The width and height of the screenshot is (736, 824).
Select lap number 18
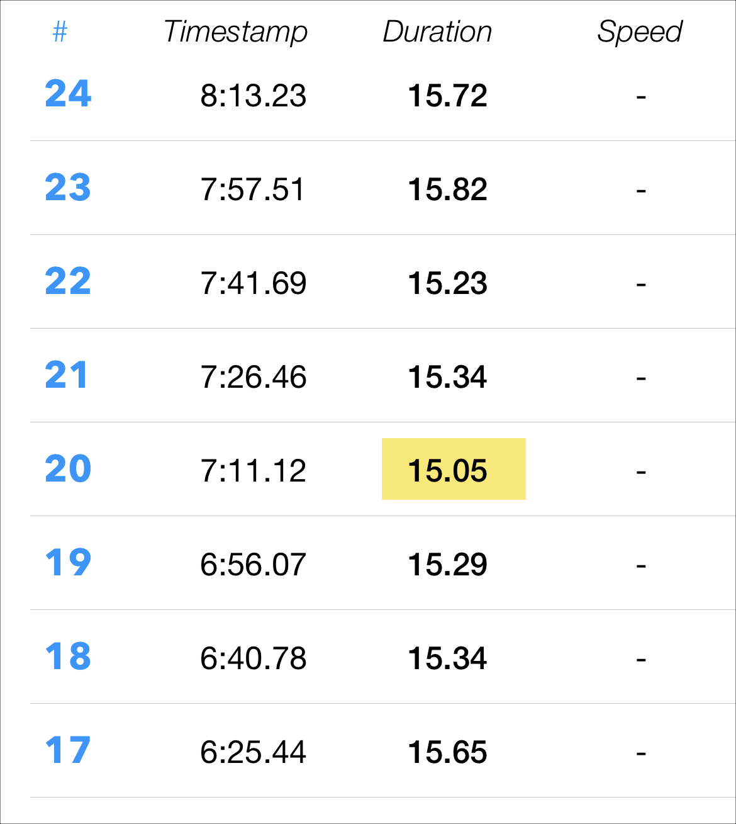(x=68, y=657)
